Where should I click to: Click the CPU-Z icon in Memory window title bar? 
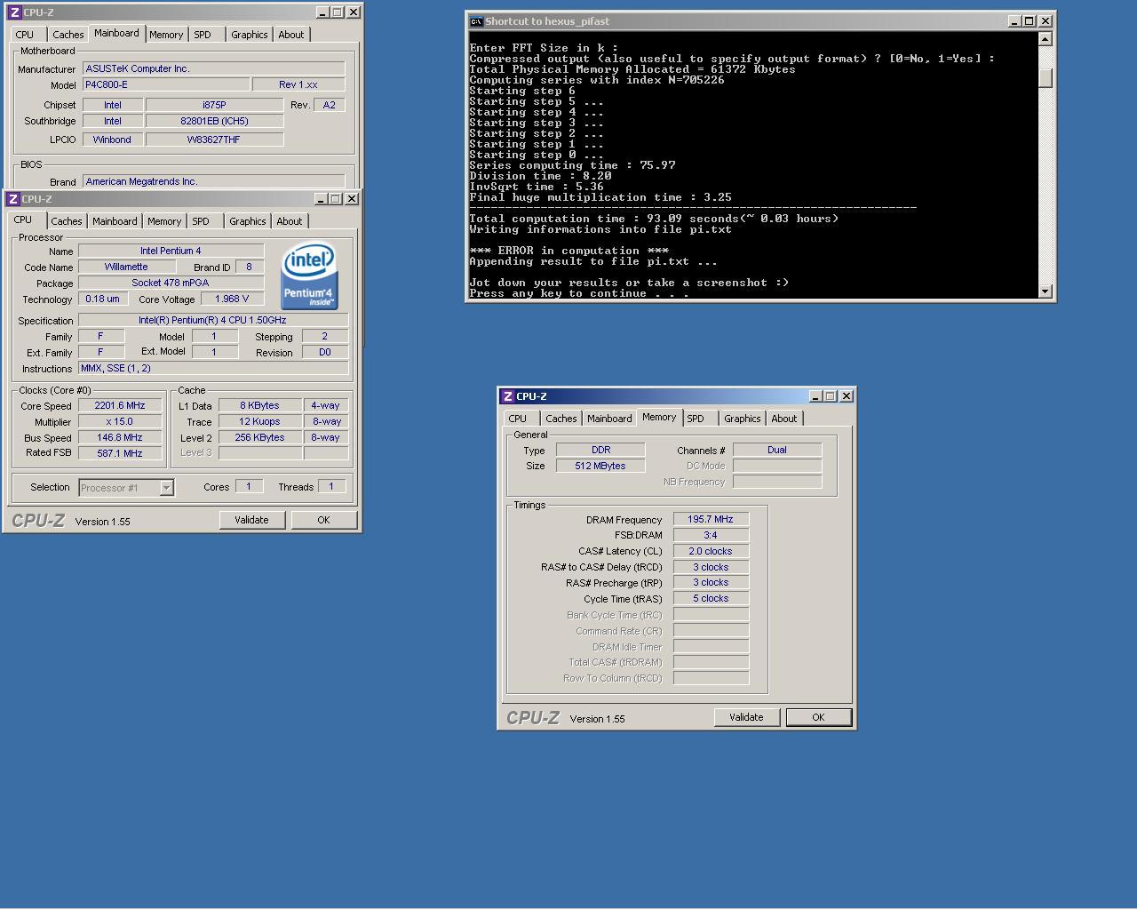(x=507, y=396)
